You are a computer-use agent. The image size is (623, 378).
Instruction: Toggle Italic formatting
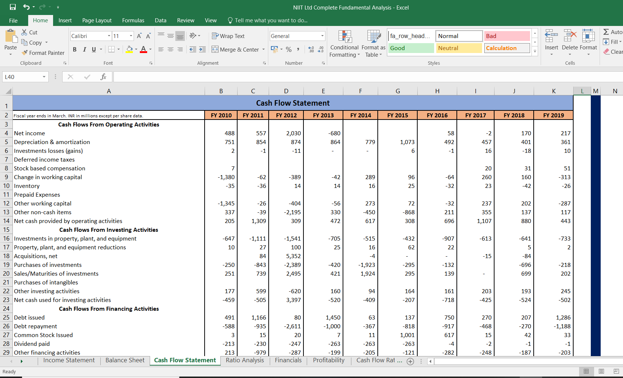[x=84, y=49]
